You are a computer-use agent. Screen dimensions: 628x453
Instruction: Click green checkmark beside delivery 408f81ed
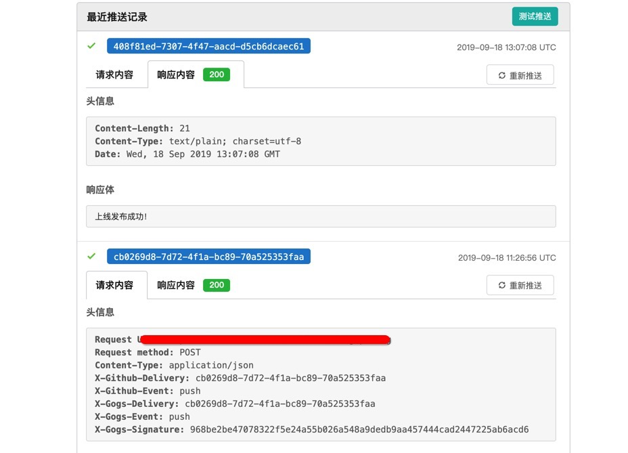coord(91,46)
